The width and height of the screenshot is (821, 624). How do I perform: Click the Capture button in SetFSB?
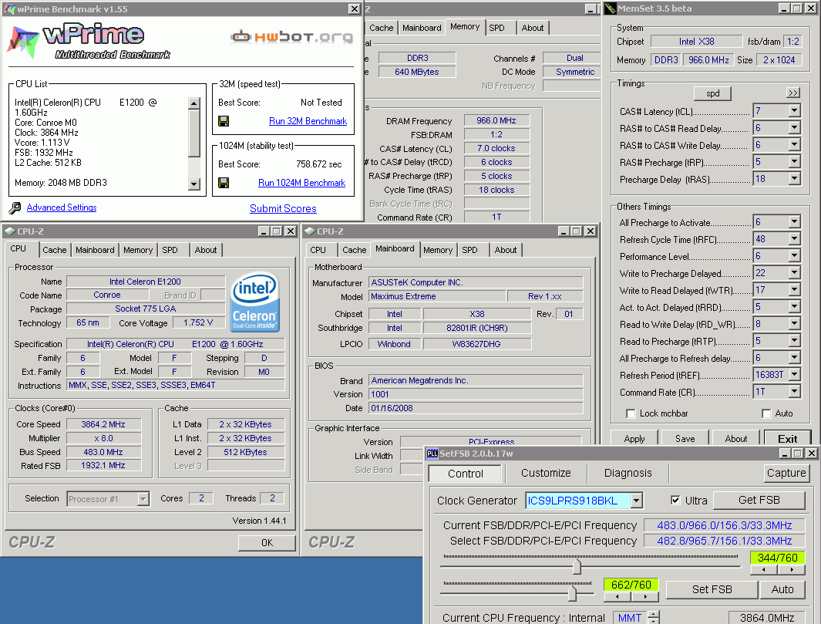[786, 473]
